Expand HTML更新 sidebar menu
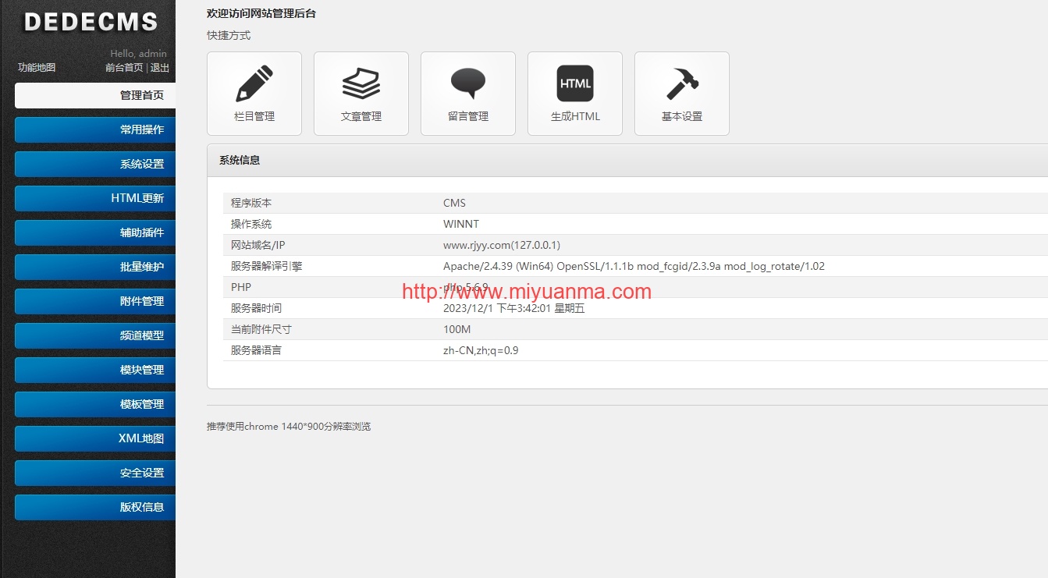 point(95,198)
